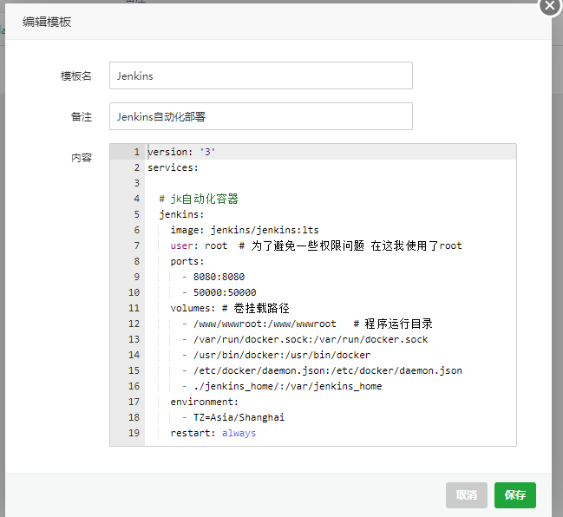Click port mapping "8080:8080"
The image size is (563, 517).
(x=219, y=277)
